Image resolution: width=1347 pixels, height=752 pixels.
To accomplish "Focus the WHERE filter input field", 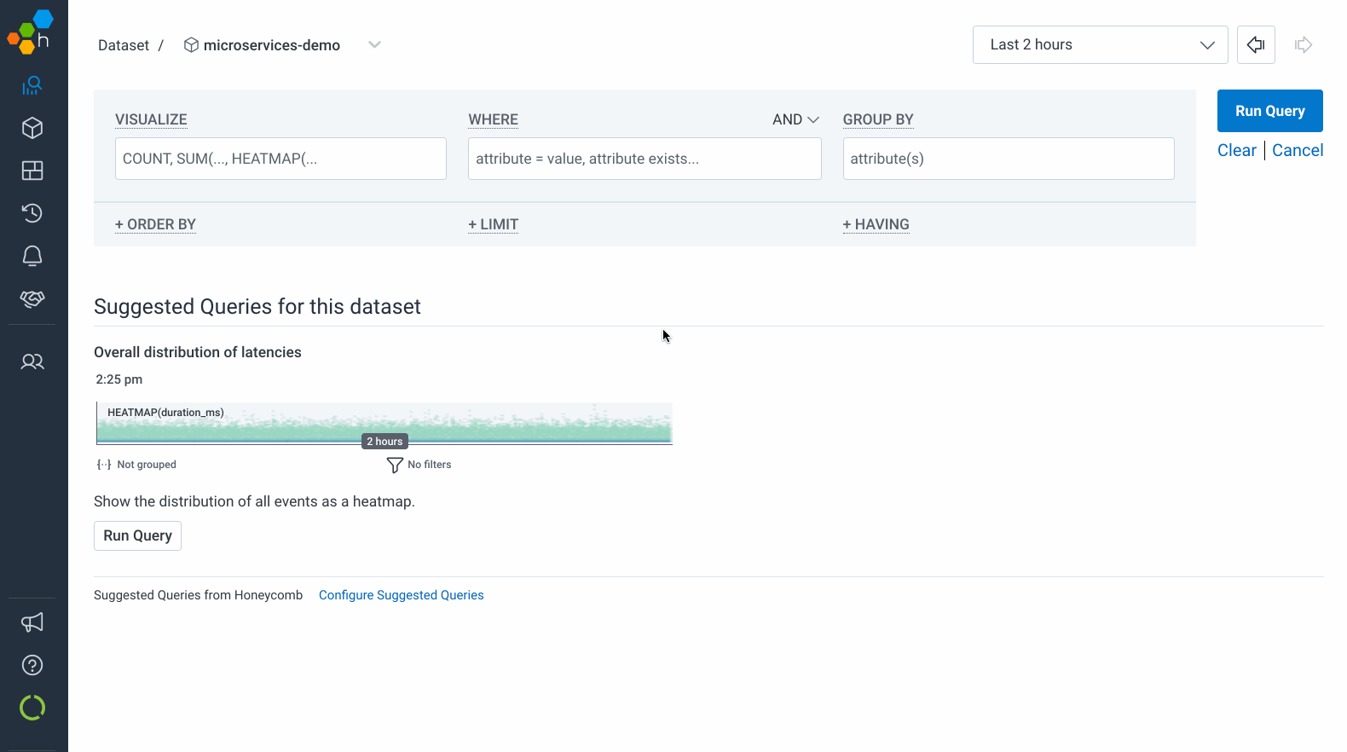I will 645,159.
